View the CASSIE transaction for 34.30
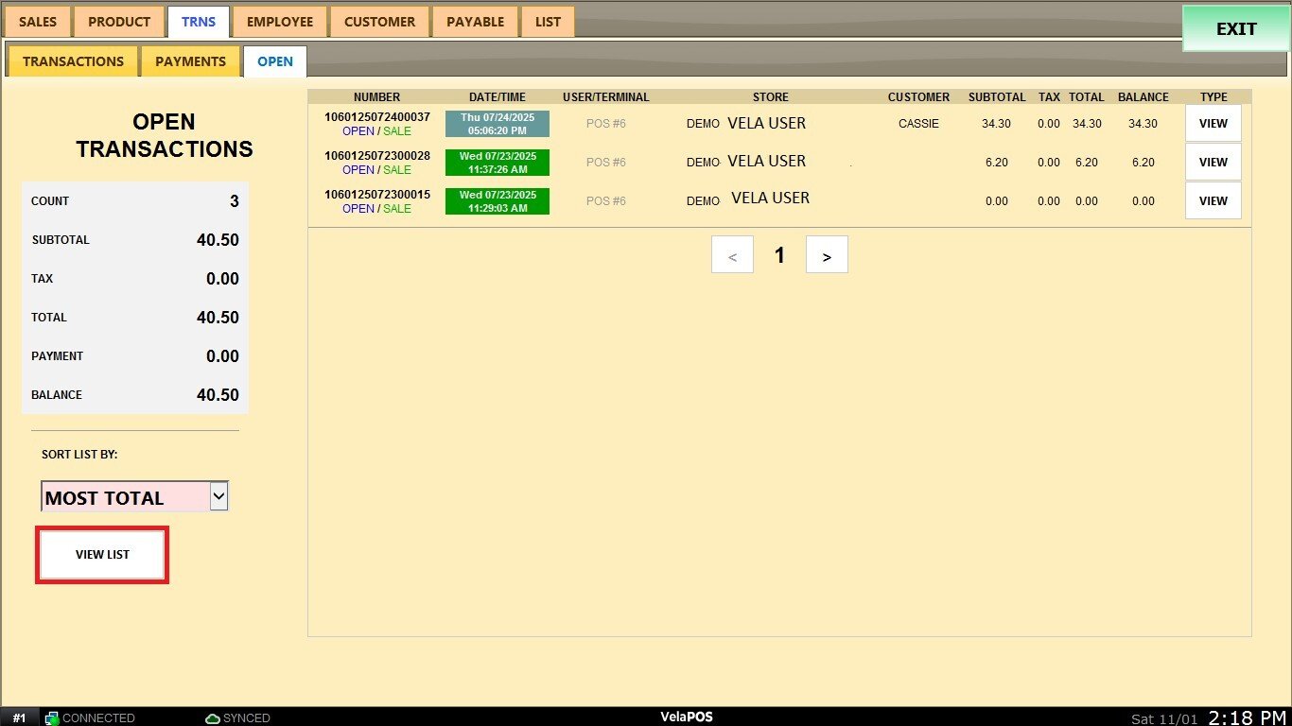Viewport: 1292px width, 726px height. point(1213,124)
